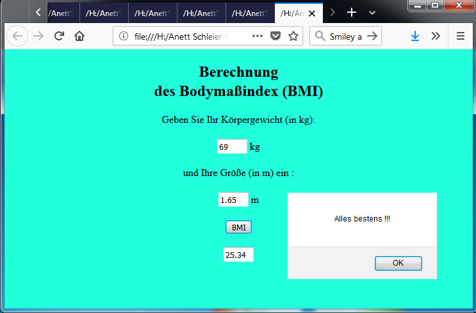Expand the list all tabs dropdown
476x313 pixels.
372,13
